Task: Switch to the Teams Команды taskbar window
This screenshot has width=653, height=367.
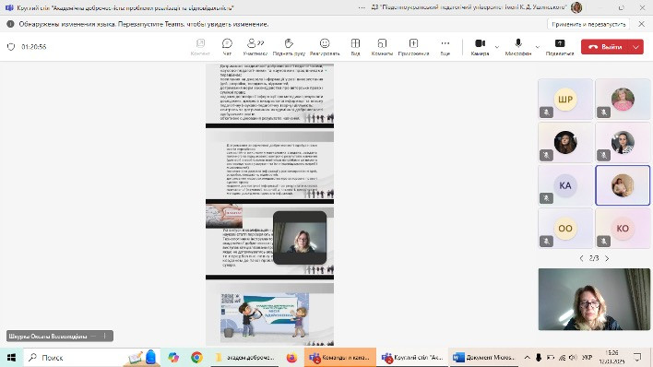Action: pyautogui.click(x=339, y=358)
